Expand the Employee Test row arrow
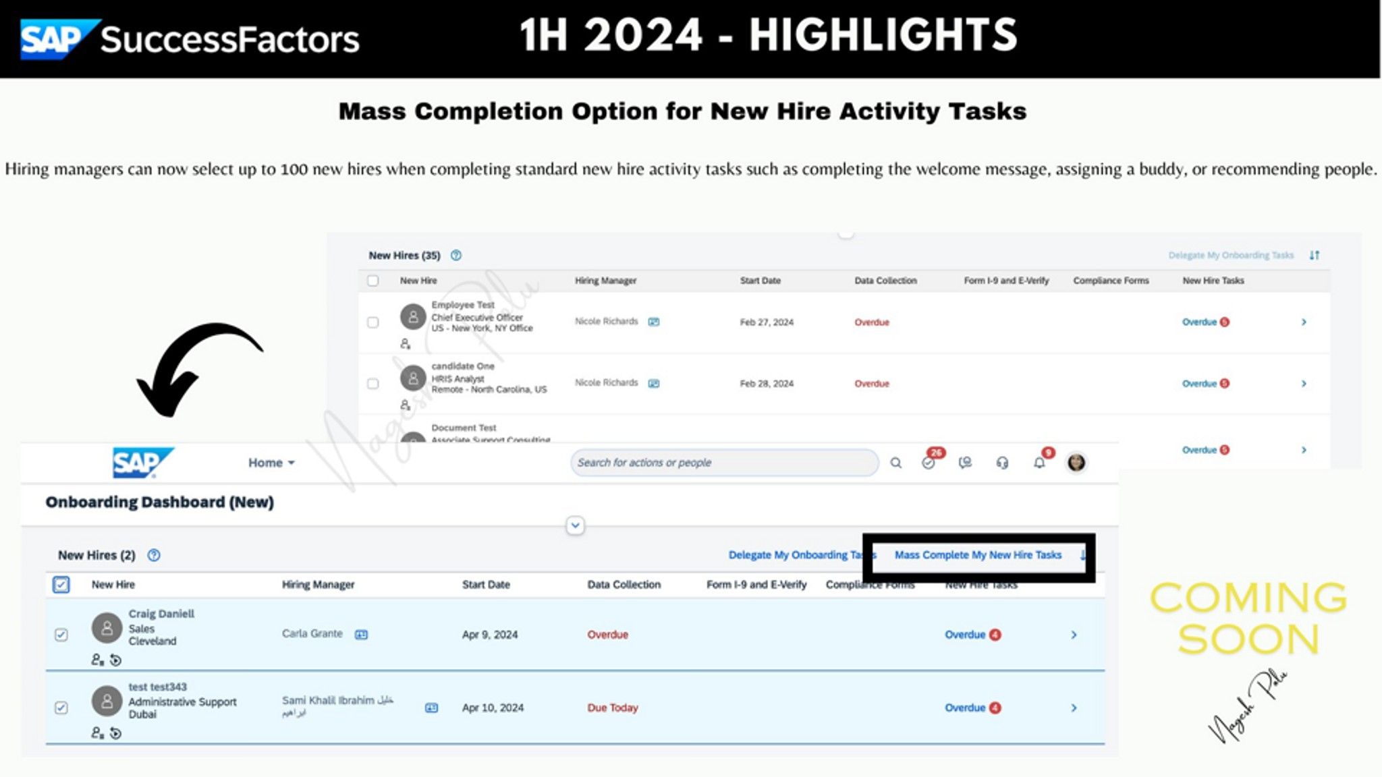1382x777 pixels. pos(1304,322)
